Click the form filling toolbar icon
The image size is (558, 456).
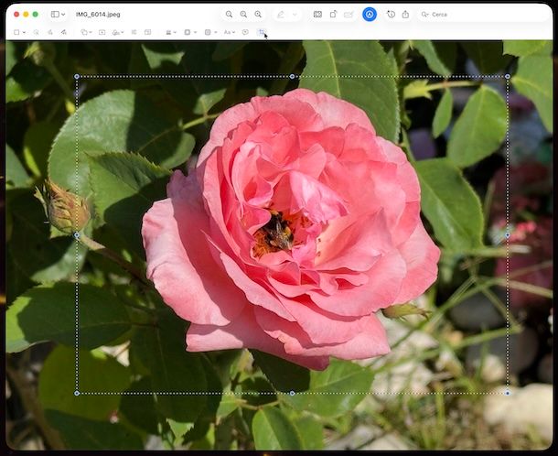pyautogui.click(x=317, y=15)
